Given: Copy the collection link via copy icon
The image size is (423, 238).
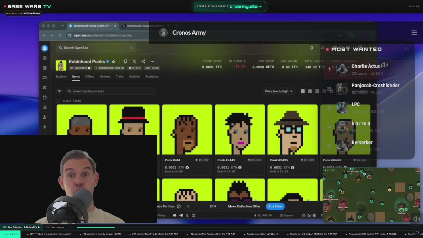Looking at the screenshot, I should point(125,61).
